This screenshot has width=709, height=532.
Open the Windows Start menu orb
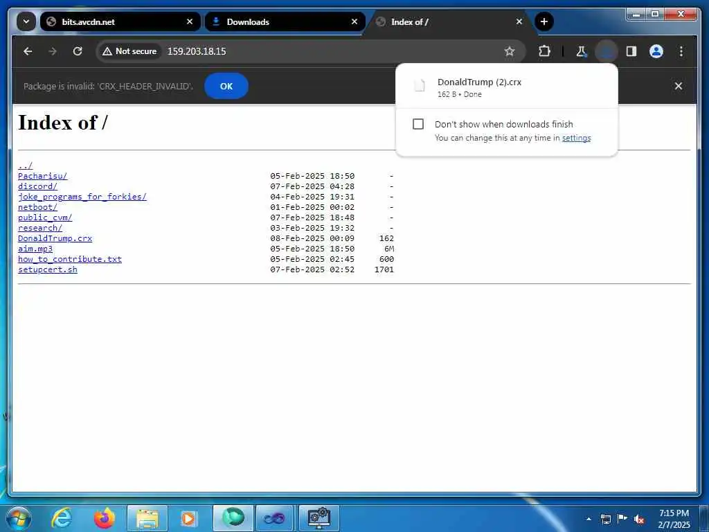17,518
